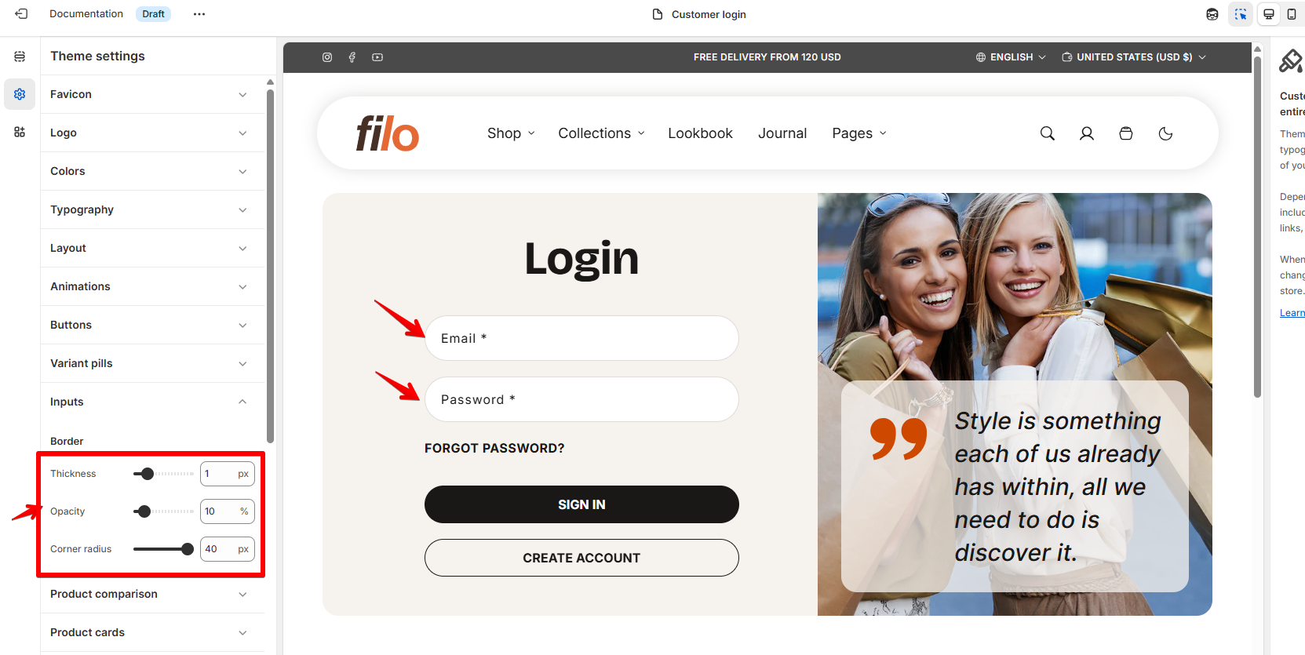Click the FORGOT PASSWORD? link
Screen dimensions: 1305x655
click(494, 448)
